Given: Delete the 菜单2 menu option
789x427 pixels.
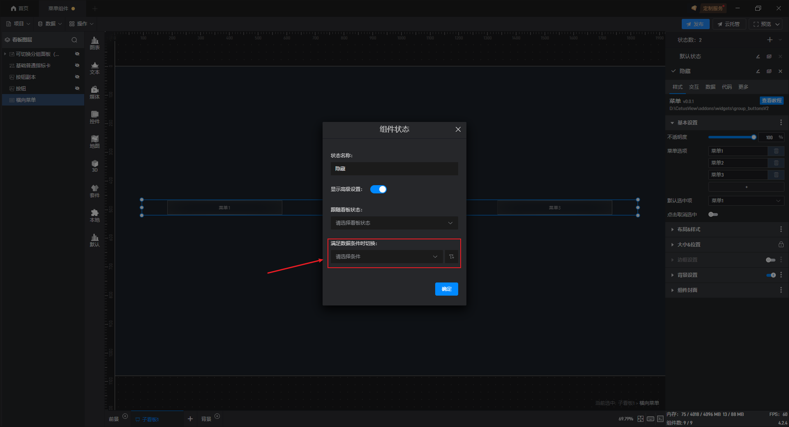Looking at the screenshot, I should coord(776,163).
